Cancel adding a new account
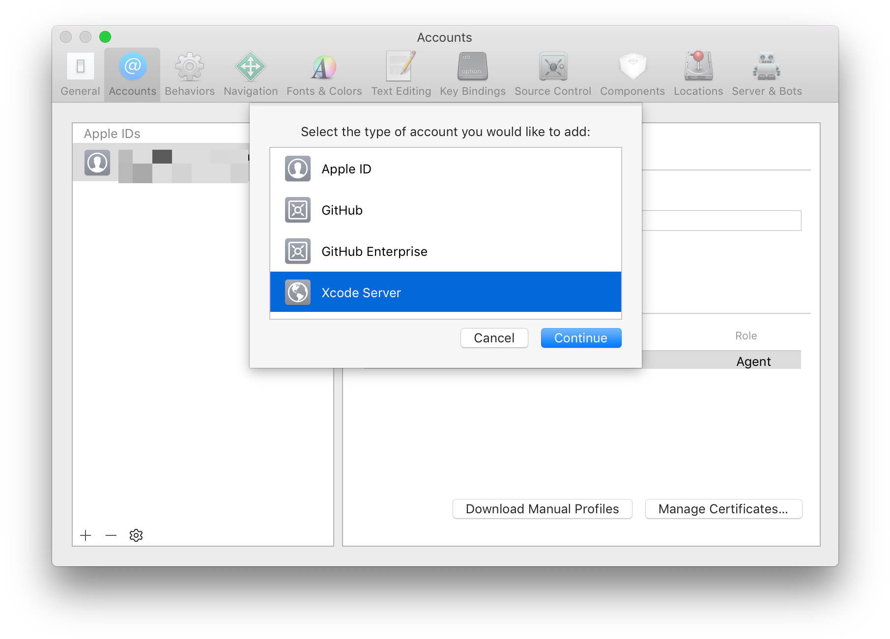The width and height of the screenshot is (890, 639). 494,338
